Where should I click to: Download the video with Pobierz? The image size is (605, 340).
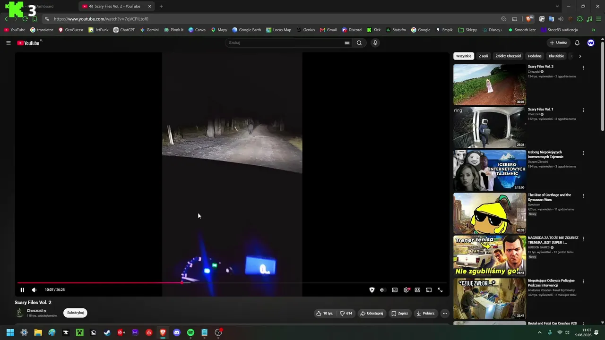click(x=425, y=313)
